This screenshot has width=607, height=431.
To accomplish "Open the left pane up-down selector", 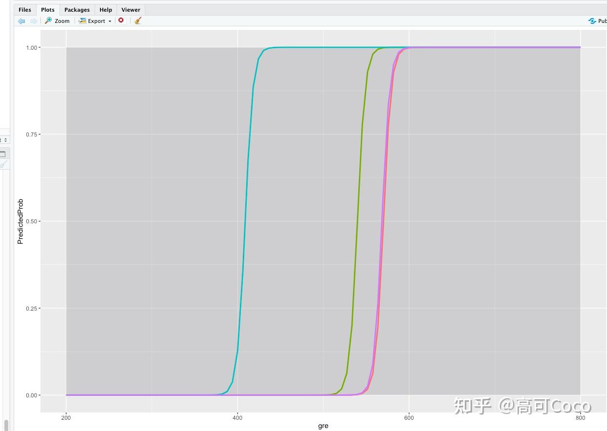I will (x=4, y=140).
